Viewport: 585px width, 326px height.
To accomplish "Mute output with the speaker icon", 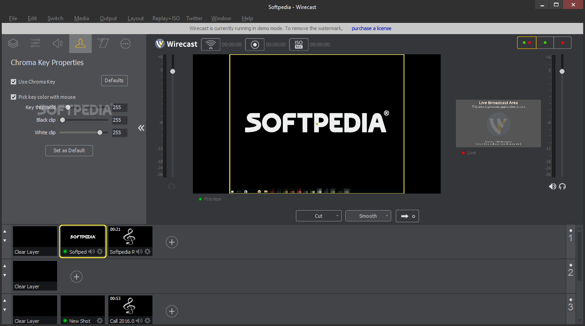I will pyautogui.click(x=552, y=186).
